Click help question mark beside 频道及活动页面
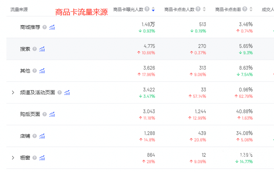Screen dimensions: 274x172 [60, 92]
